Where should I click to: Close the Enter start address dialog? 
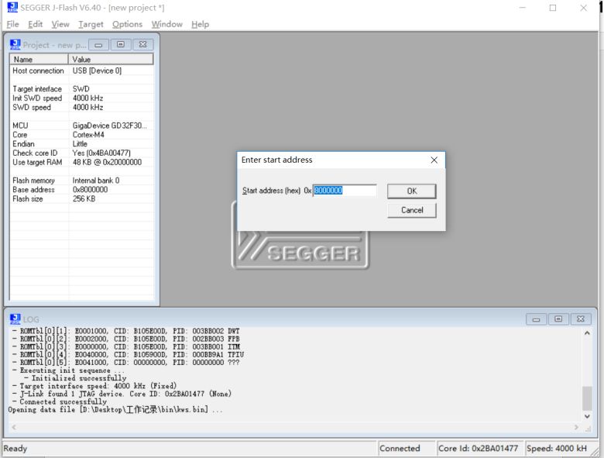pos(434,160)
